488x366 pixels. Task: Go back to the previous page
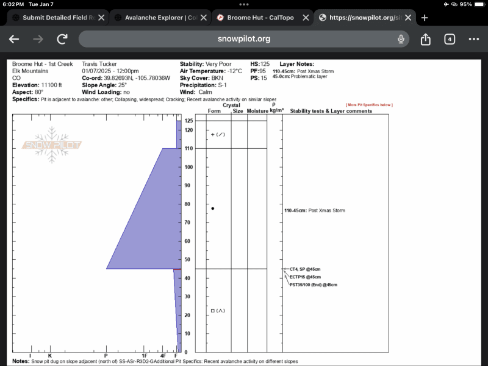click(14, 39)
